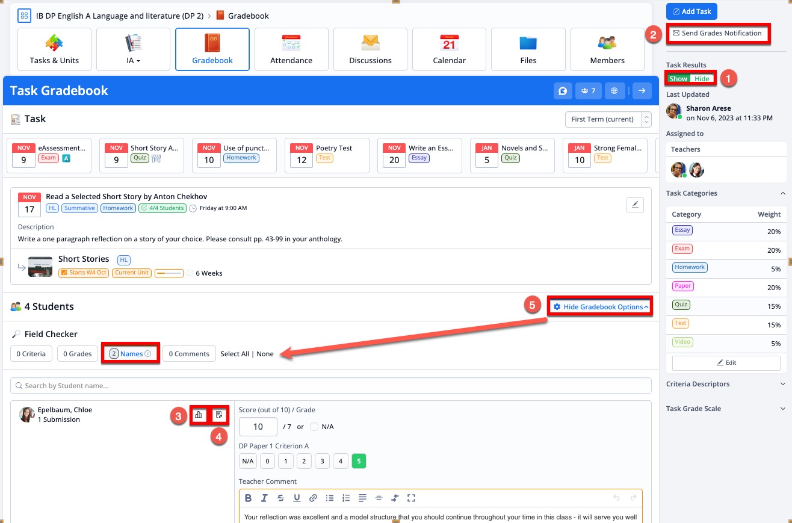Toggle the Names field checker
The width and height of the screenshot is (792, 523).
coord(131,354)
